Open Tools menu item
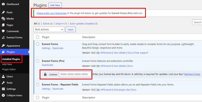This screenshot has width=202, height=102. pos(9,83)
